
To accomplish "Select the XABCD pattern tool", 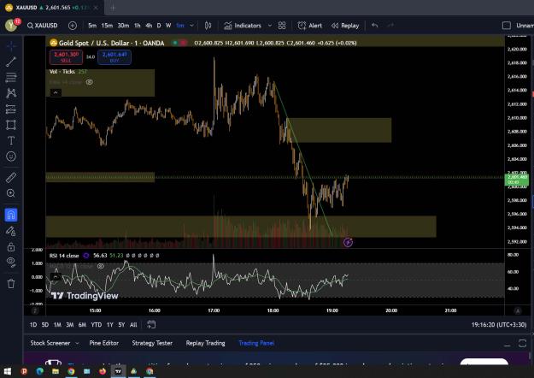I will 11,93.
